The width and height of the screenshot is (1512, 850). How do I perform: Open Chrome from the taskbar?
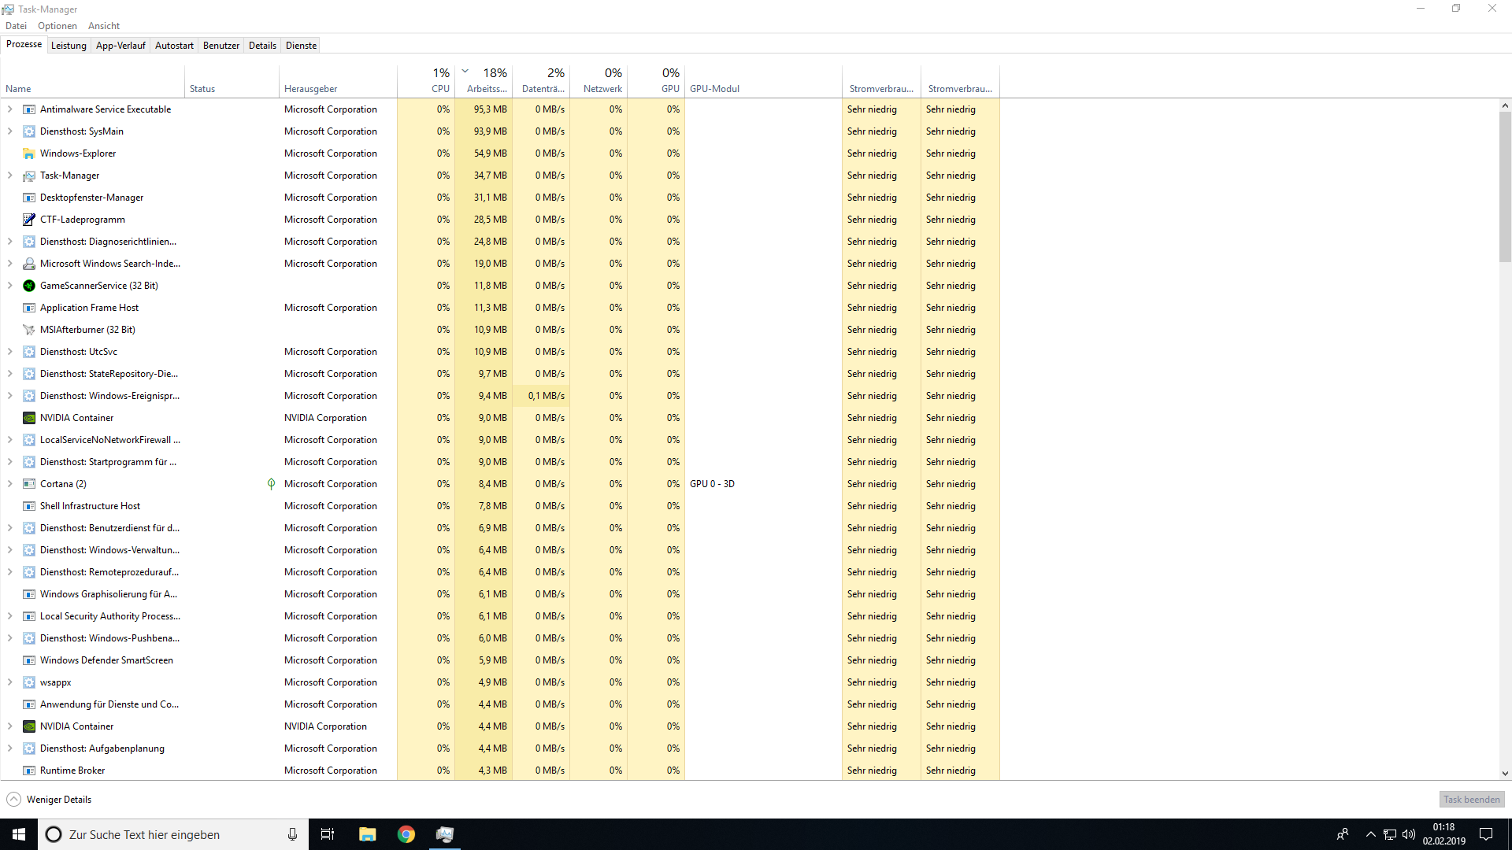[x=406, y=834]
